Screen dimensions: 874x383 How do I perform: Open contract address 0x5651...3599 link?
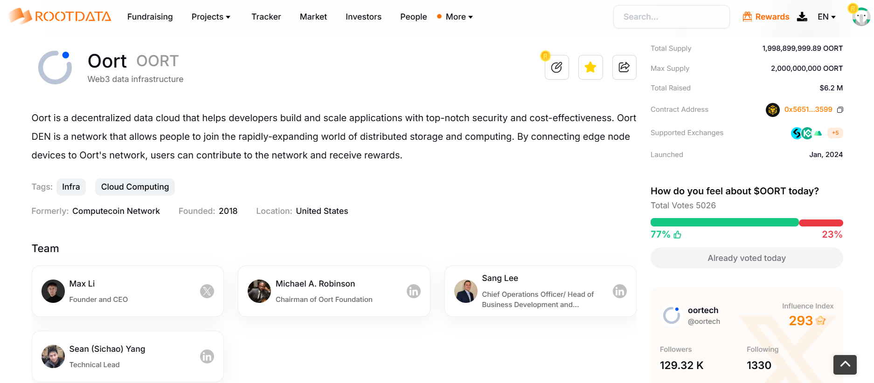pyautogui.click(x=808, y=109)
